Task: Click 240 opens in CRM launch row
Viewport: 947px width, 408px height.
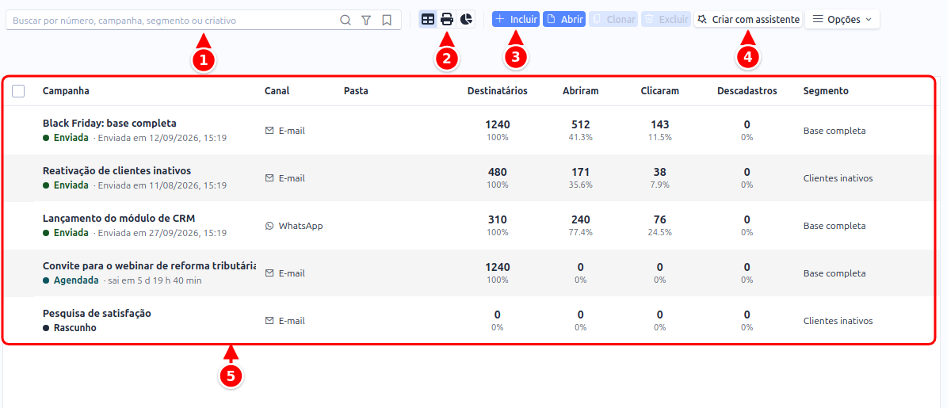Action: click(580, 220)
